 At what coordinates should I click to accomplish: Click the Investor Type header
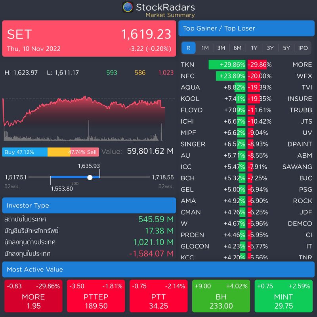tap(89, 205)
